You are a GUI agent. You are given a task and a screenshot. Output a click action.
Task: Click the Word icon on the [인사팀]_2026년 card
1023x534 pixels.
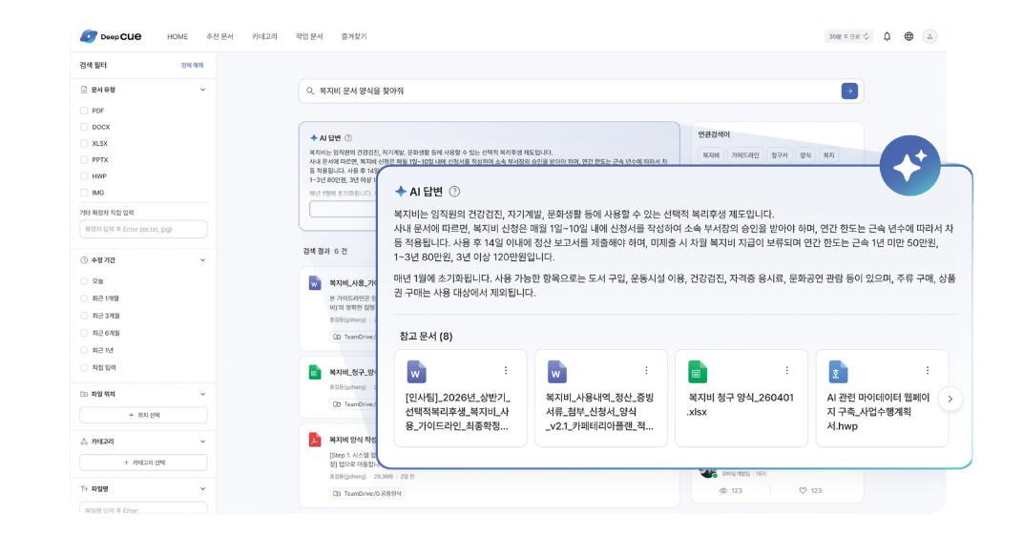tap(416, 372)
